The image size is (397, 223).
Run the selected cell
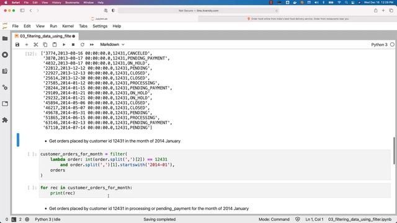pyautogui.click(x=64, y=45)
